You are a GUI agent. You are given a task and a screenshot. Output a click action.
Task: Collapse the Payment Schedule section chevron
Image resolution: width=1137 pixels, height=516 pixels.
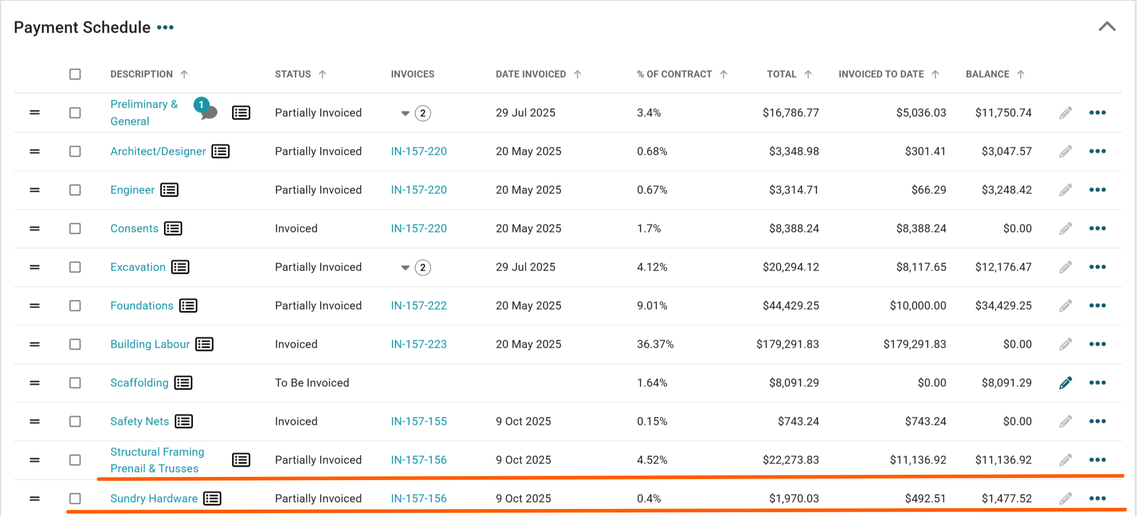[x=1106, y=27]
